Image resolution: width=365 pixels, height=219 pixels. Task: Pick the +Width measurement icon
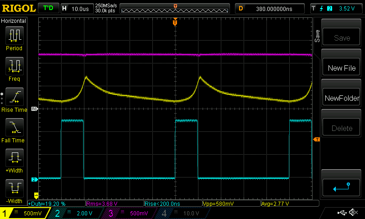(x=14, y=158)
